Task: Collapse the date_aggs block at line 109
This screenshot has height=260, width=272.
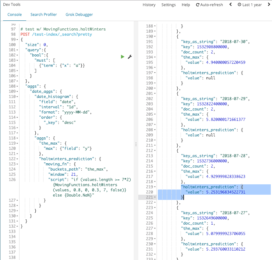Action: [x=17, y=92]
